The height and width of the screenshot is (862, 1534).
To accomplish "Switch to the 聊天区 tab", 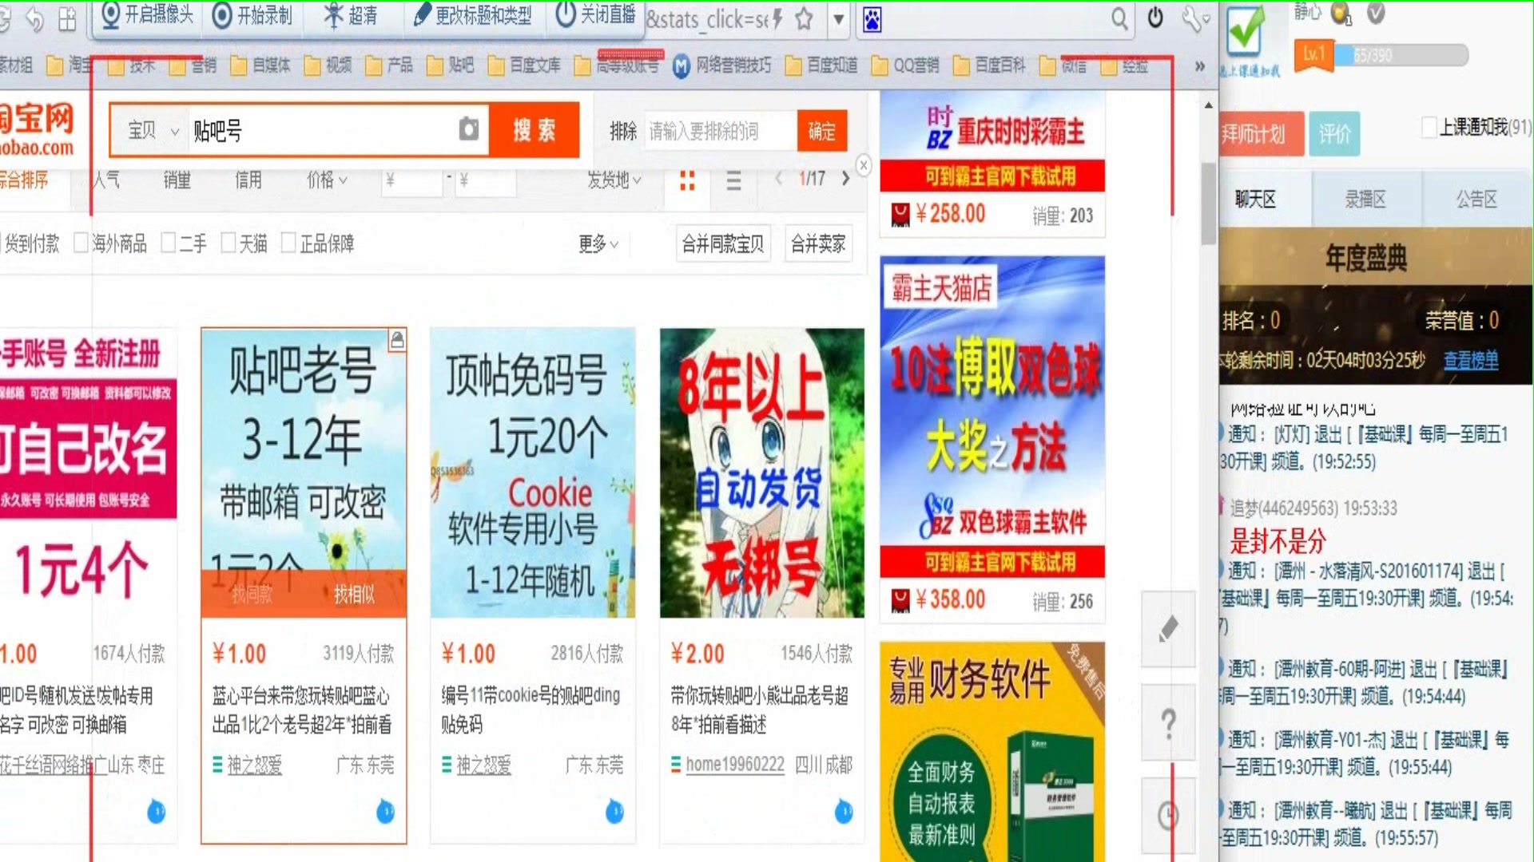I will pyautogui.click(x=1265, y=200).
